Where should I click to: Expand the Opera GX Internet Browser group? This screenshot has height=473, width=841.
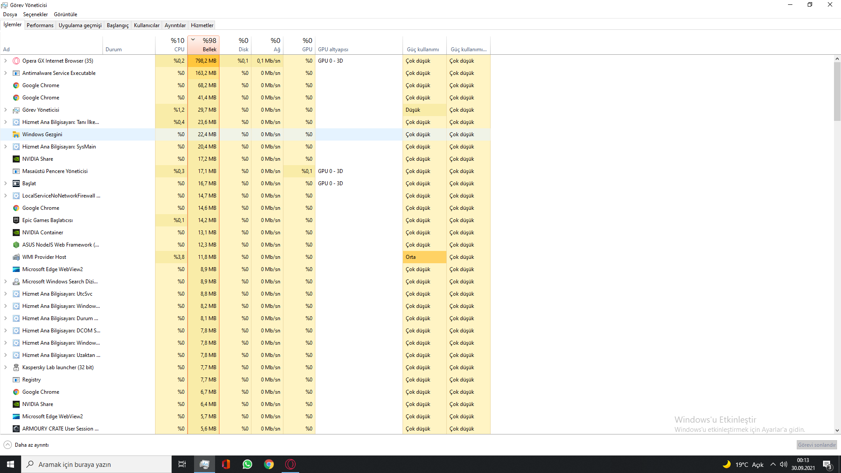(x=5, y=61)
